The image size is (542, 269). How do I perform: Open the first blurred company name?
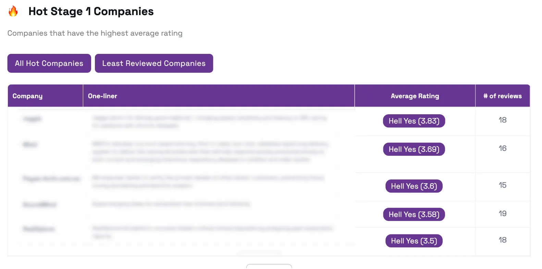pyautogui.click(x=32, y=119)
